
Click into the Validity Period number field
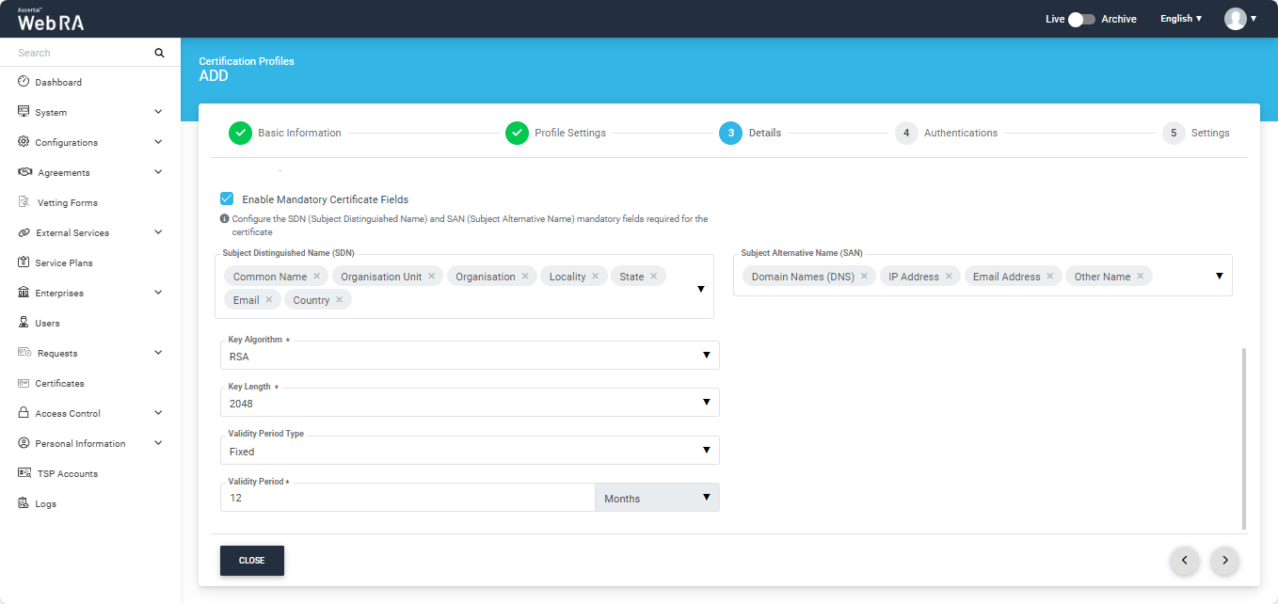click(407, 498)
